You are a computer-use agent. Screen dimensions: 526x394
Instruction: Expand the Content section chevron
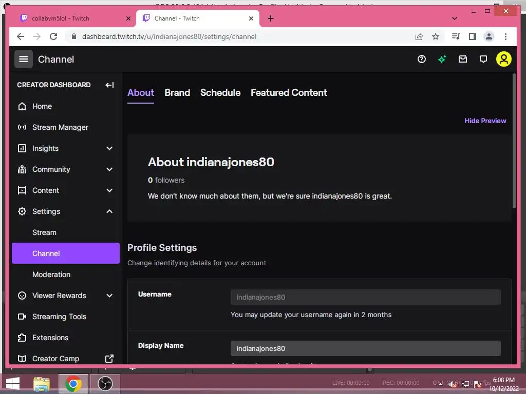tap(109, 191)
